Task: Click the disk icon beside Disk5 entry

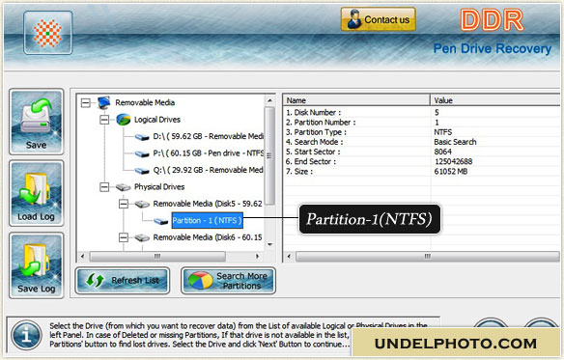Action: (x=142, y=204)
